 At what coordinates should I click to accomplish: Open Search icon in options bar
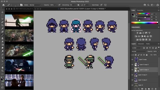148,5
